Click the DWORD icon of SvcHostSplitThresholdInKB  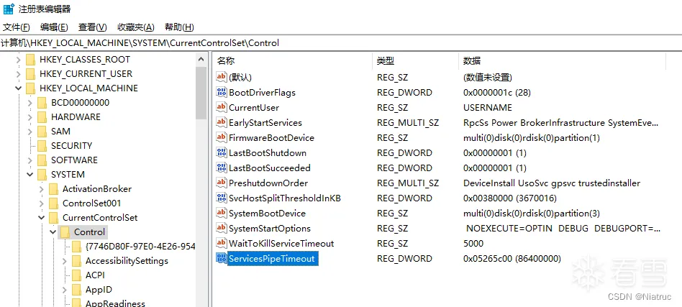click(x=222, y=198)
